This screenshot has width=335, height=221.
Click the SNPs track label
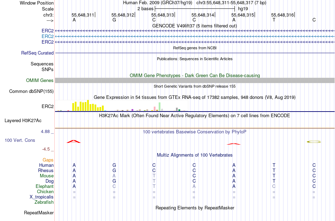pos(48,69)
